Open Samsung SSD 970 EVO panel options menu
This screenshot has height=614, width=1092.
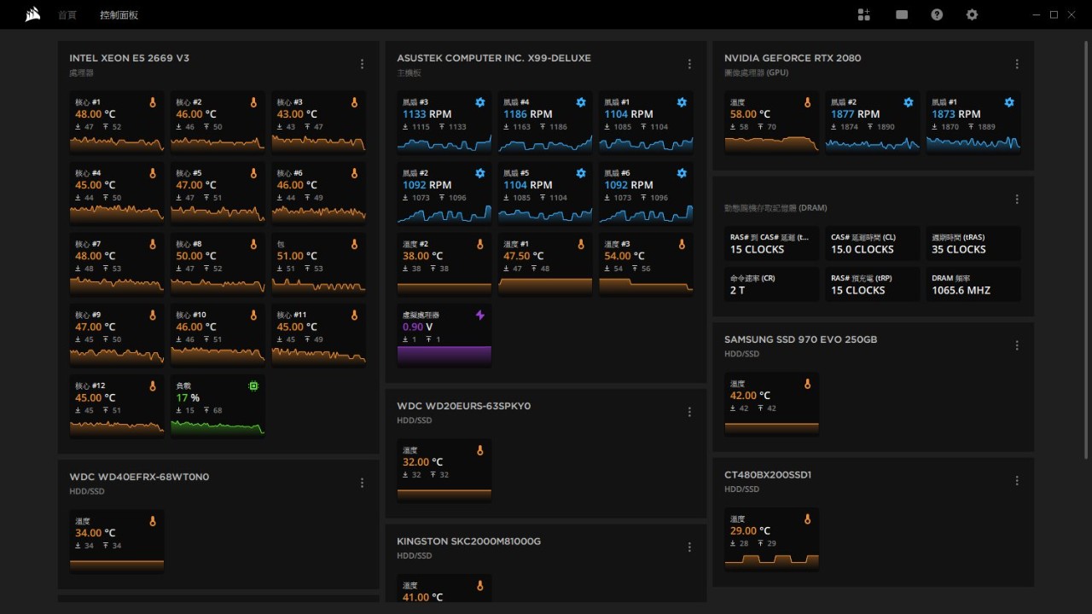click(x=1017, y=345)
